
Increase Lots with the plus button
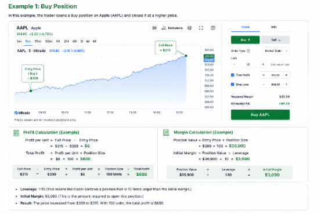point(263,64)
